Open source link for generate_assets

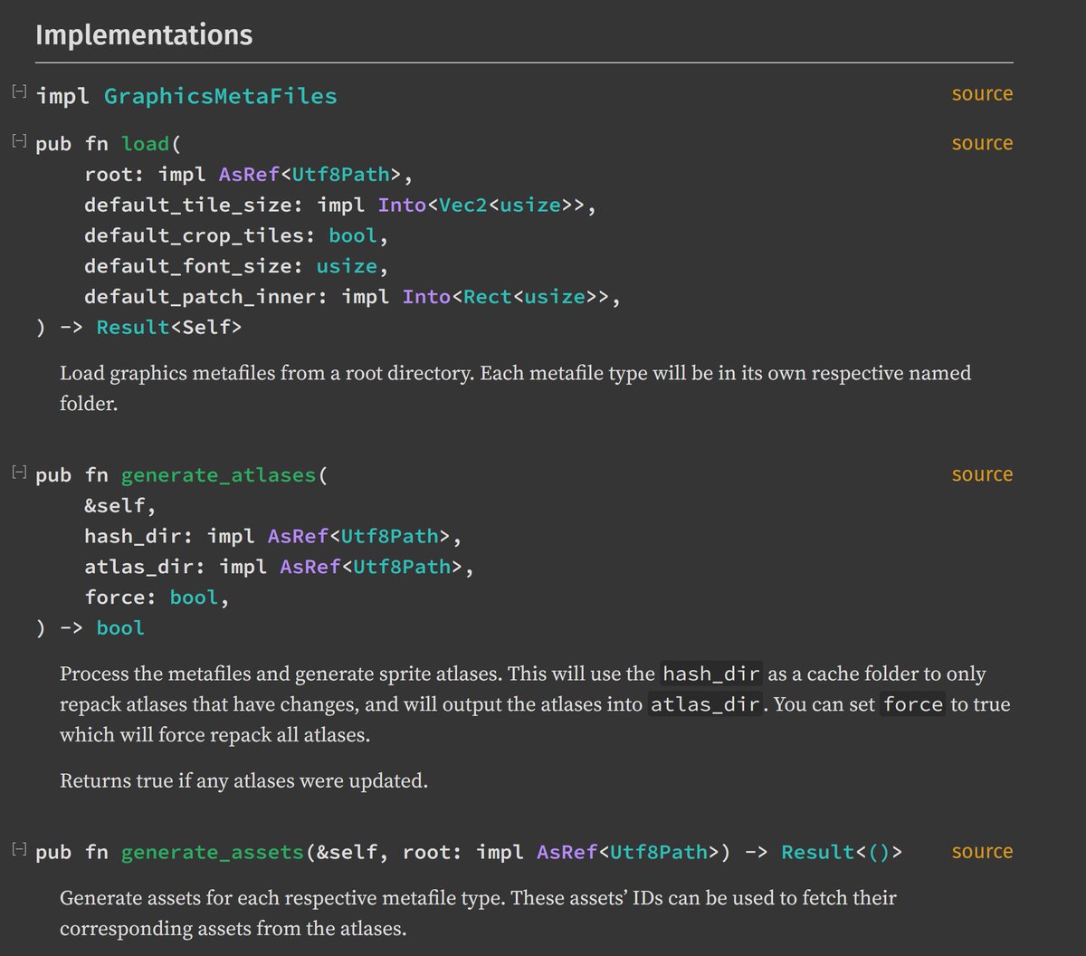(x=982, y=851)
